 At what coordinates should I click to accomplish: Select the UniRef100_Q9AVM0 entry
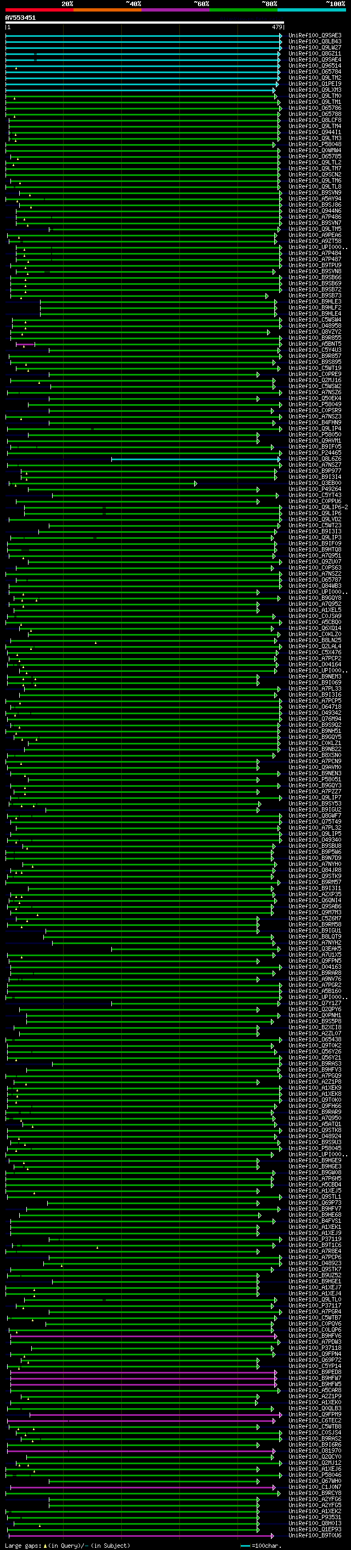tap(315, 767)
